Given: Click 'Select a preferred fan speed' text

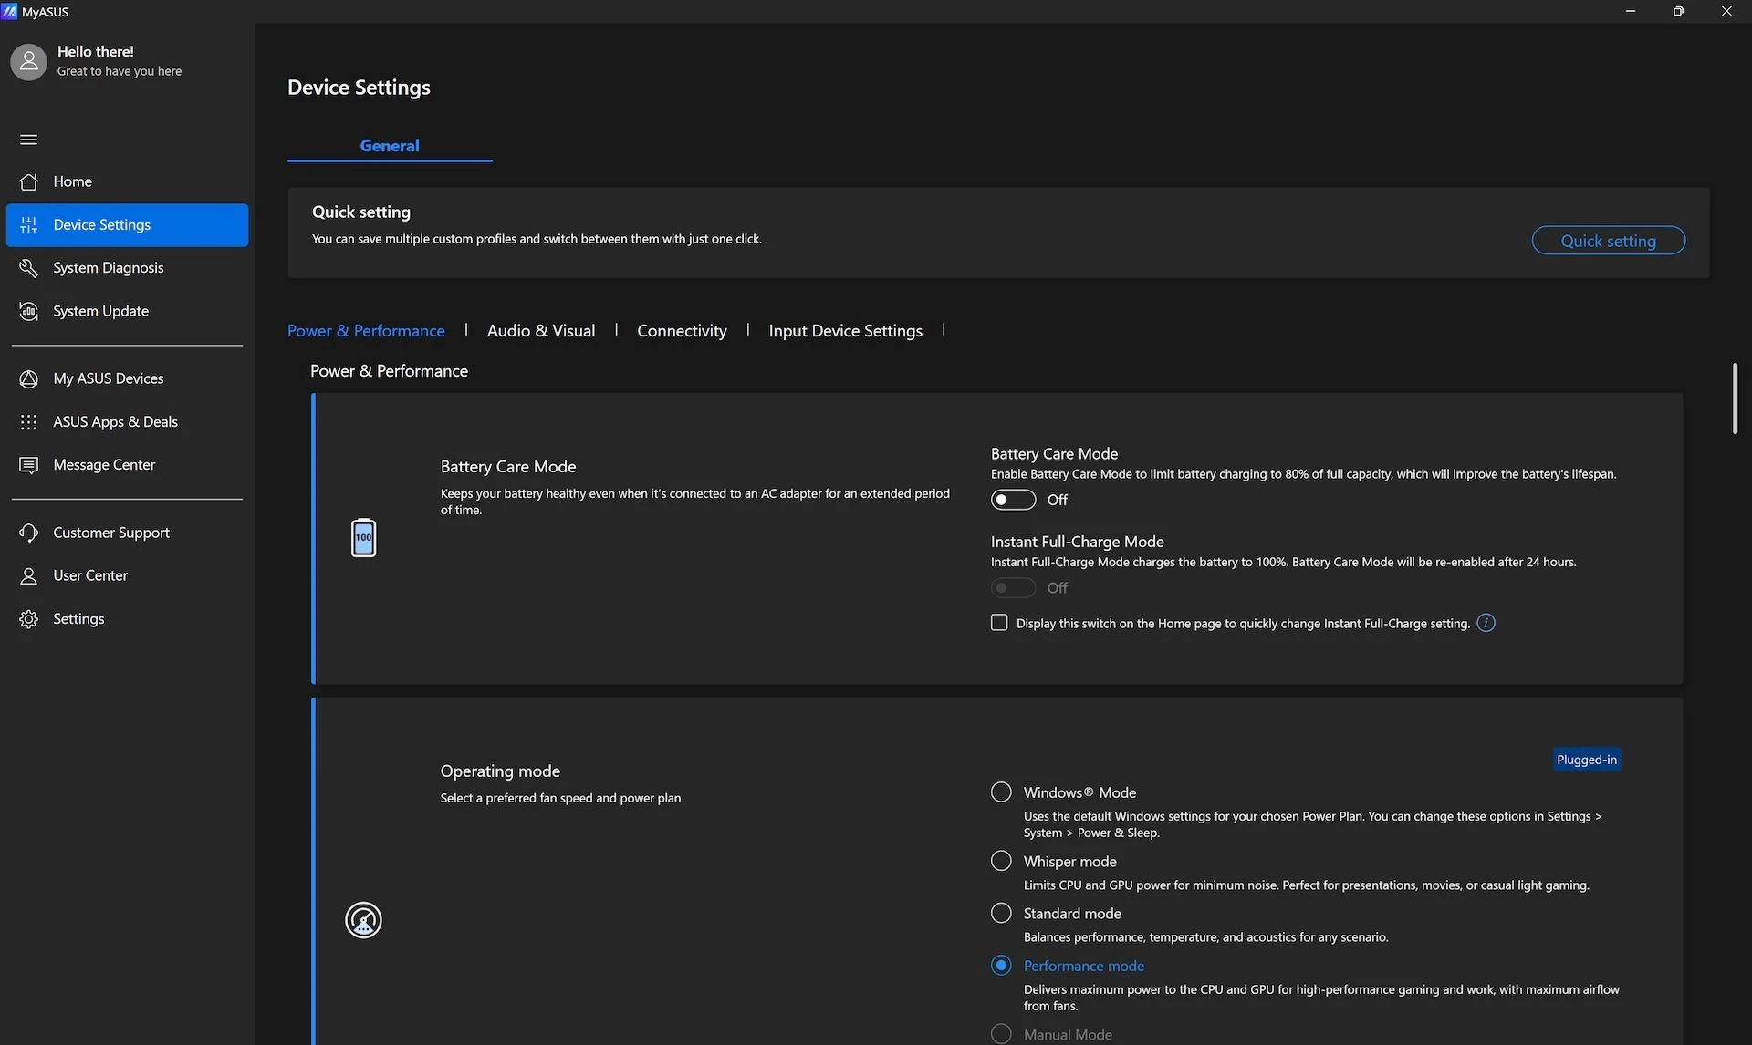Looking at the screenshot, I should coord(560,798).
